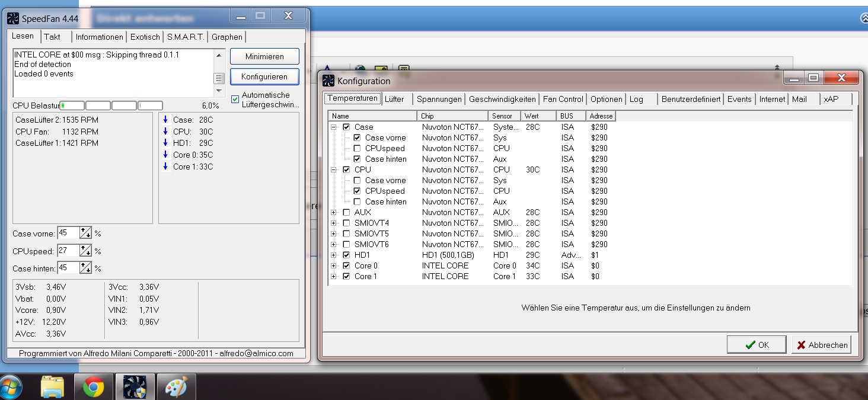
Task: Collapse the CPU tree node
Action: [x=334, y=169]
